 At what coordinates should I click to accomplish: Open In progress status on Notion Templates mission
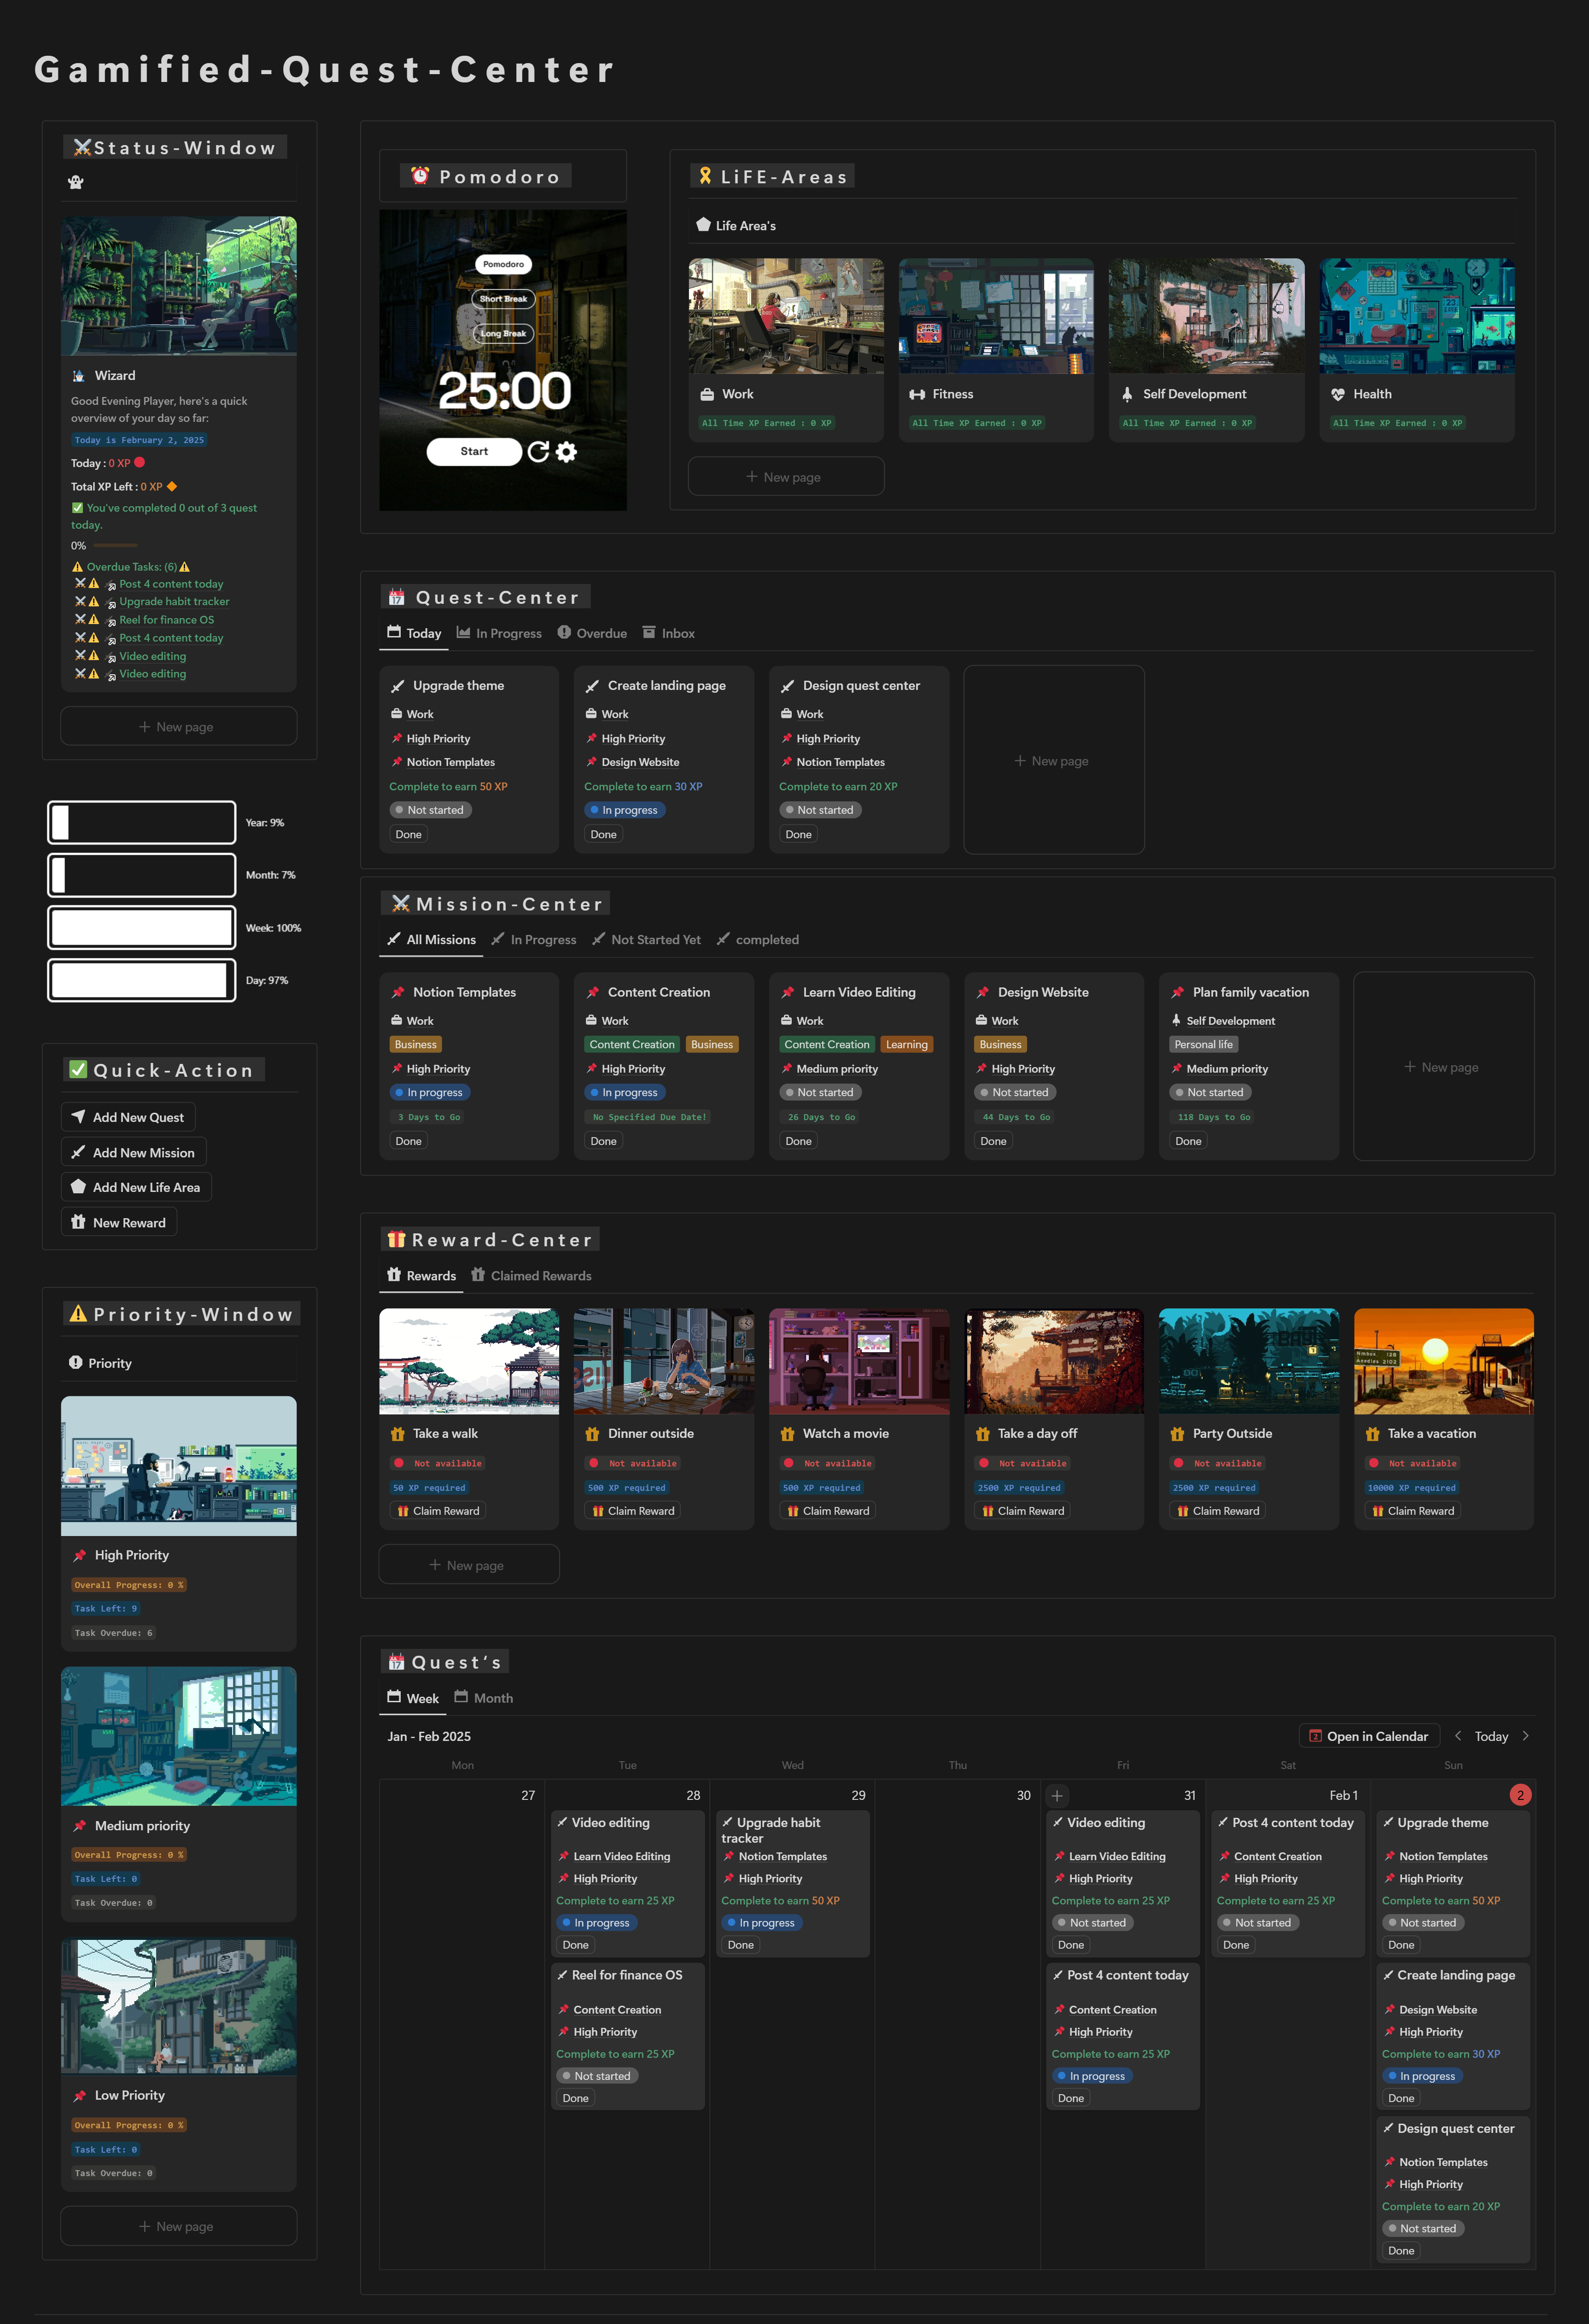tap(430, 1092)
